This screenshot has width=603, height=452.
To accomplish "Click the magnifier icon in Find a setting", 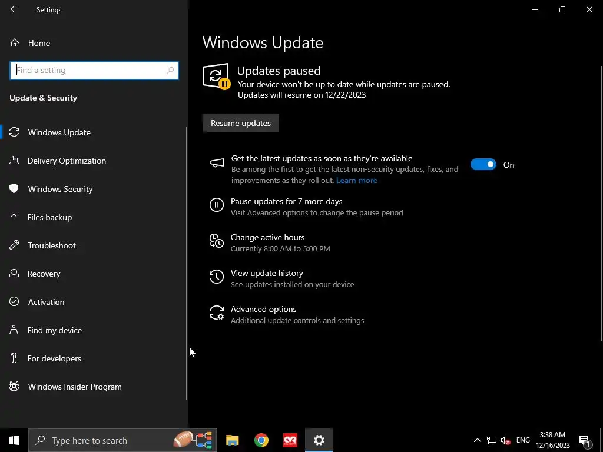I will pyautogui.click(x=170, y=71).
